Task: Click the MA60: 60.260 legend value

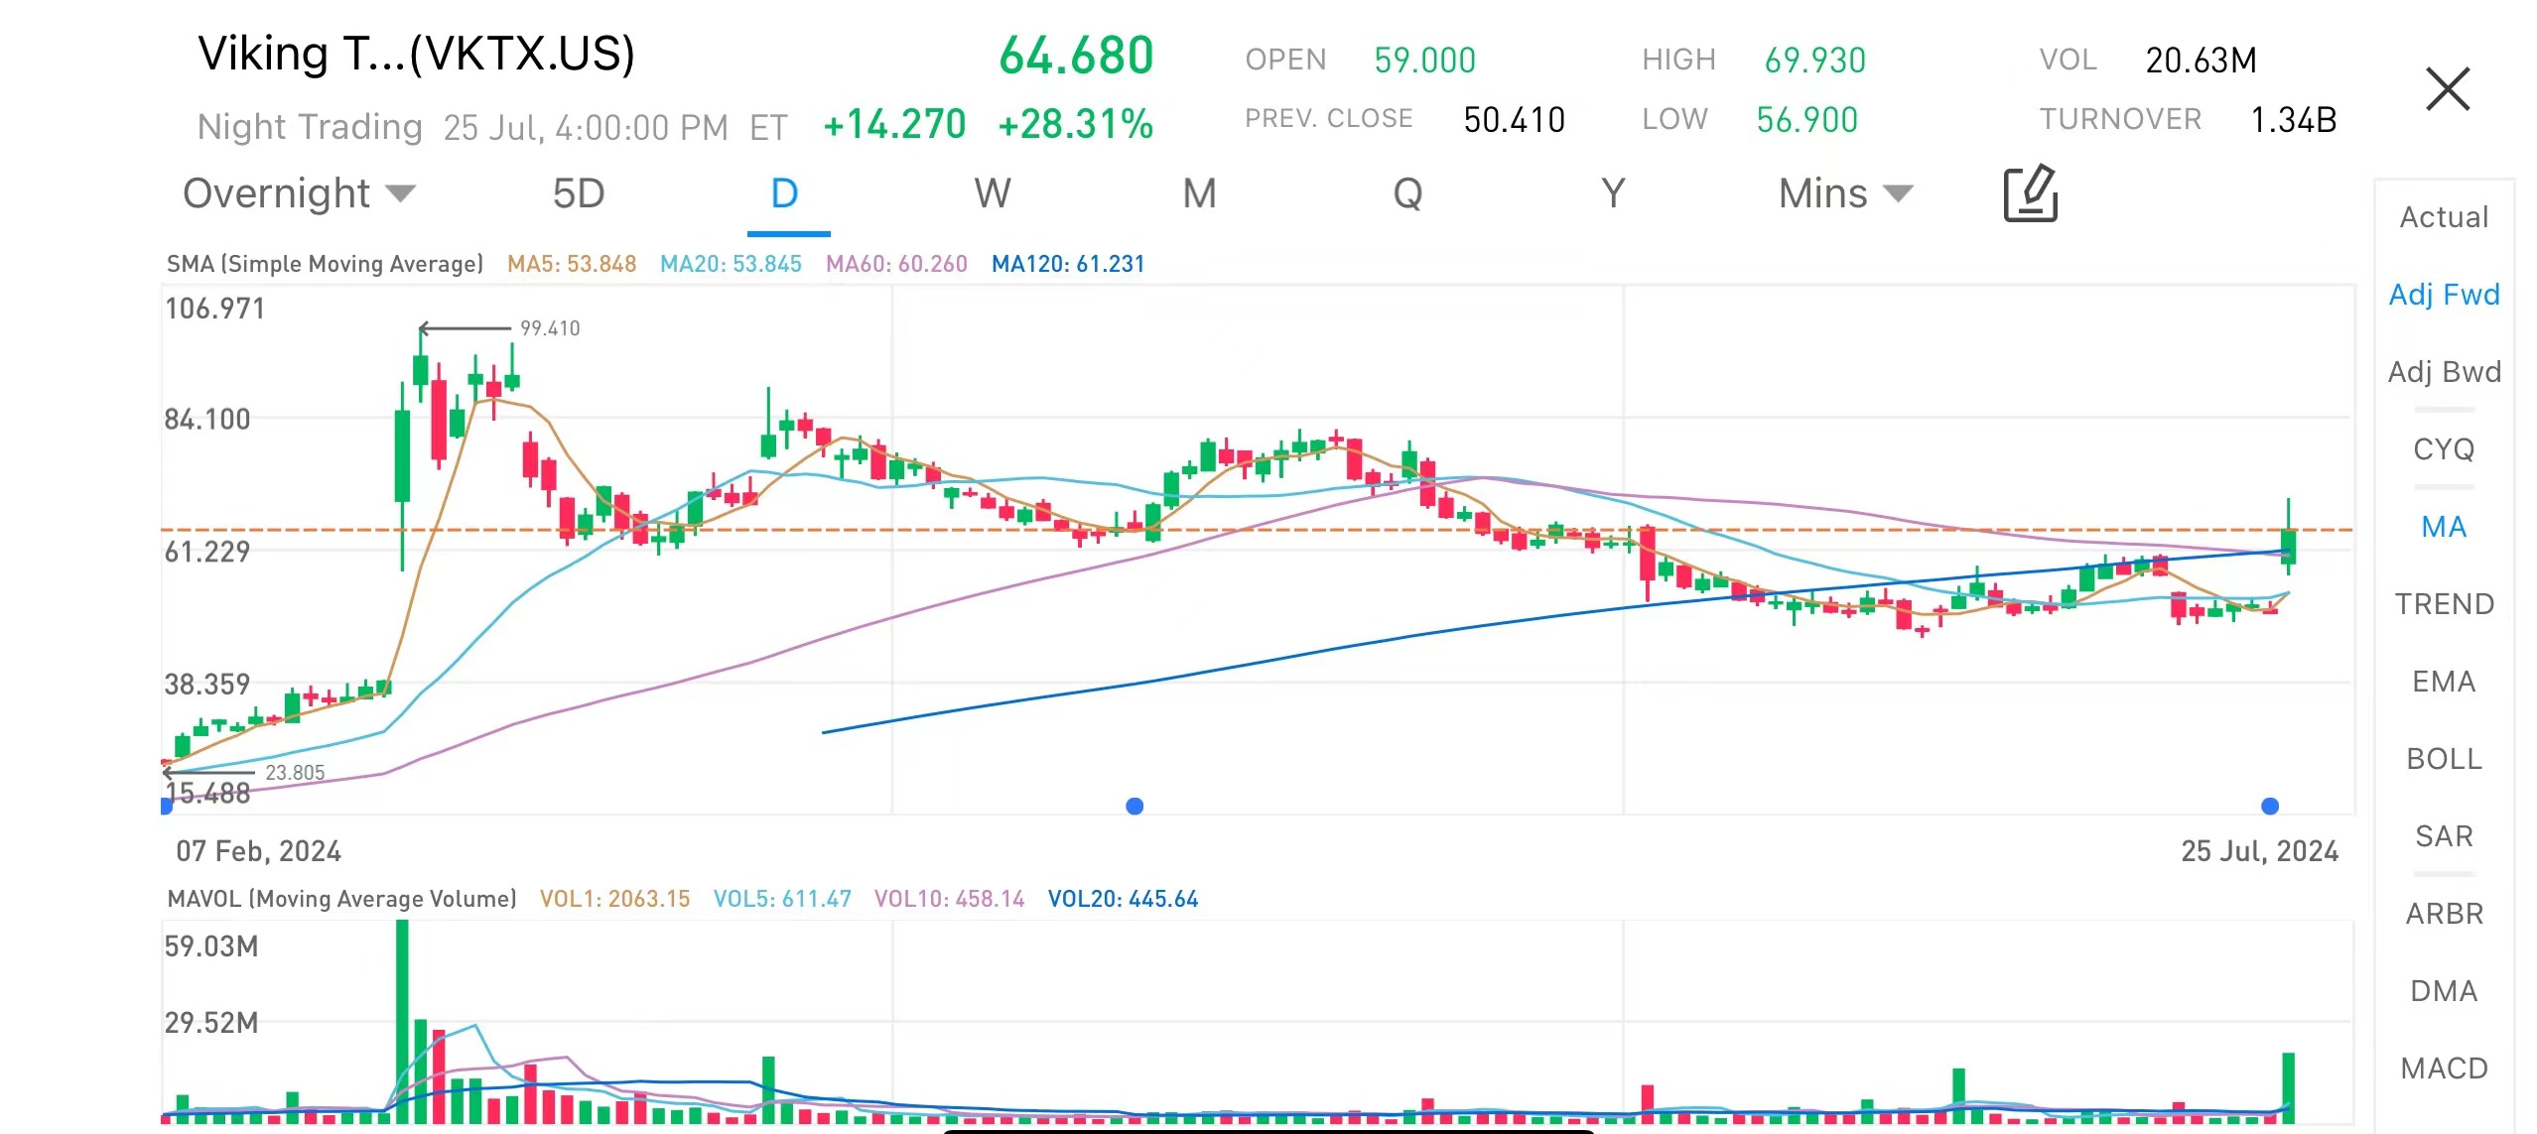Action: pyautogui.click(x=896, y=264)
